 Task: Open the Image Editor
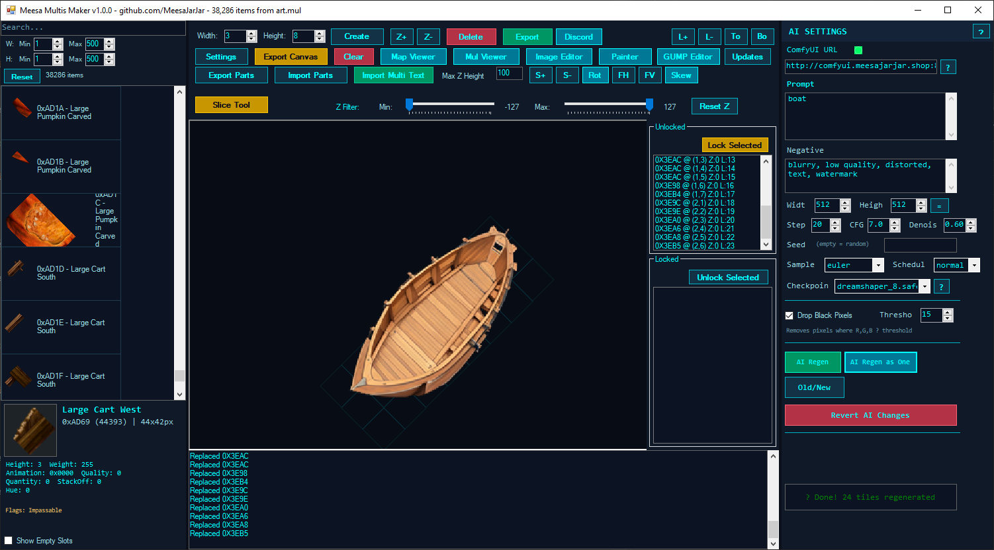click(559, 57)
